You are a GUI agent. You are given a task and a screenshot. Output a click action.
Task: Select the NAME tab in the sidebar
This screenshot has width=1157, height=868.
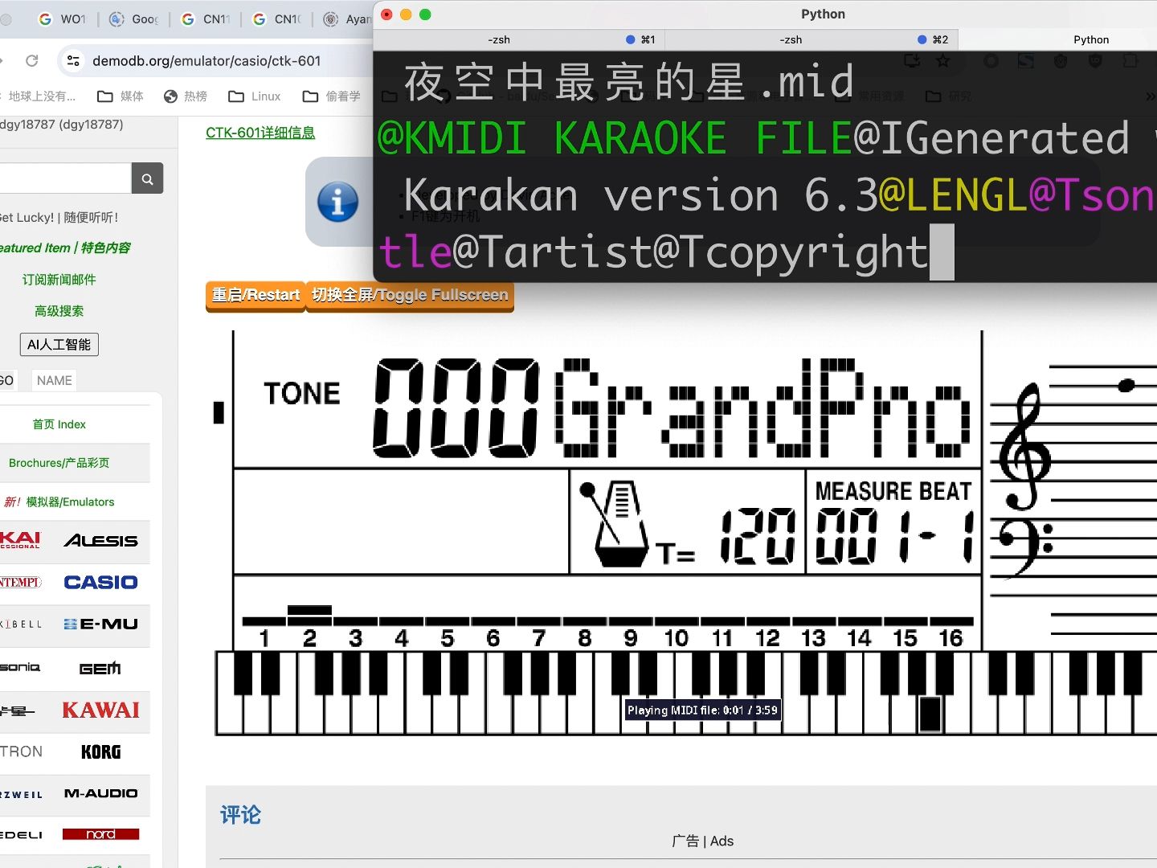coord(54,379)
